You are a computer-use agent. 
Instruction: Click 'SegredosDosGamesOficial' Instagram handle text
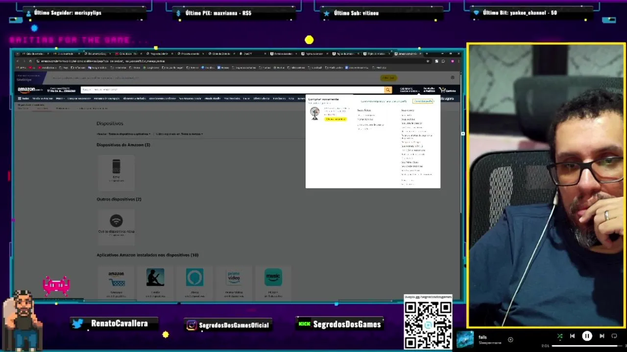point(234,325)
